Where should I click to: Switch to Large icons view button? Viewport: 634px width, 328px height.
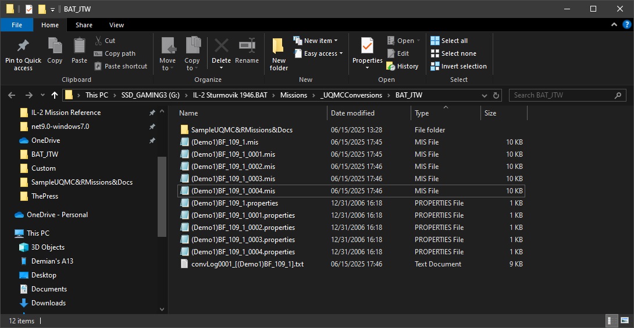(625, 320)
